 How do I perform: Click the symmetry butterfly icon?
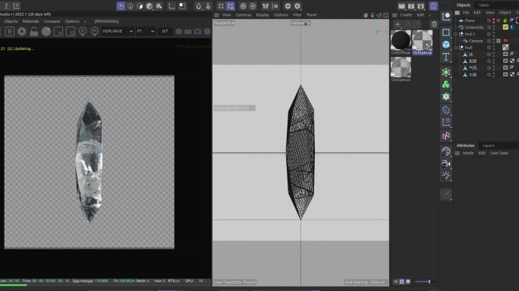coord(266,6)
